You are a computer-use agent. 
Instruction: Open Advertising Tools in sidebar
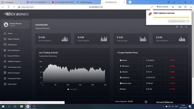14,67
